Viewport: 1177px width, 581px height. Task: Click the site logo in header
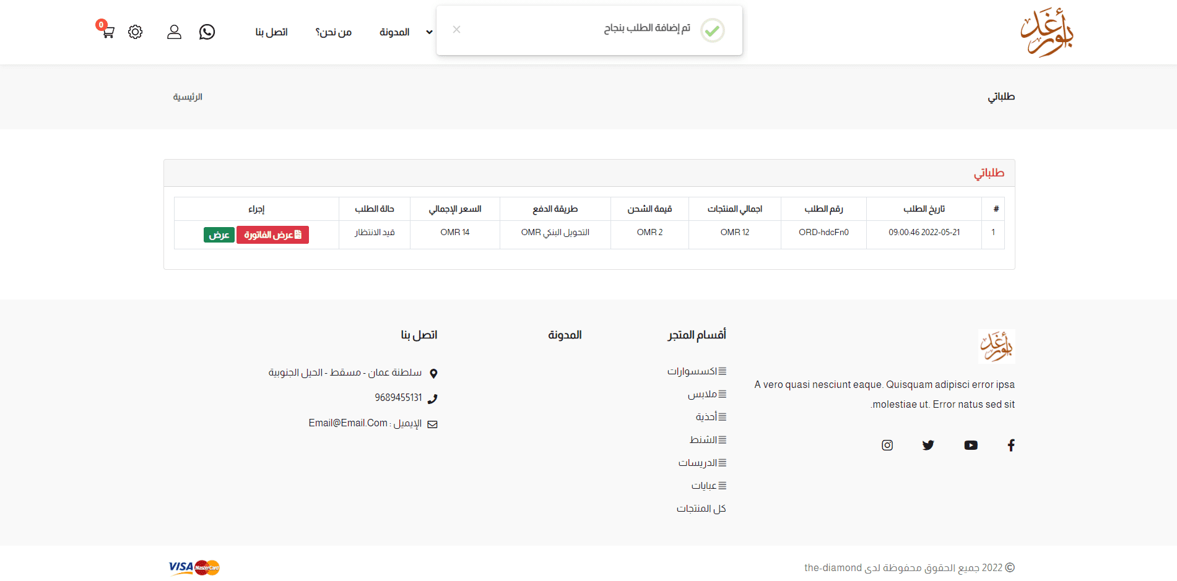tap(1046, 32)
